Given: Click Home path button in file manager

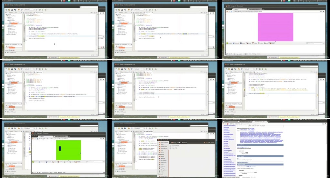Looking at the screenshot, I should point(174,143).
